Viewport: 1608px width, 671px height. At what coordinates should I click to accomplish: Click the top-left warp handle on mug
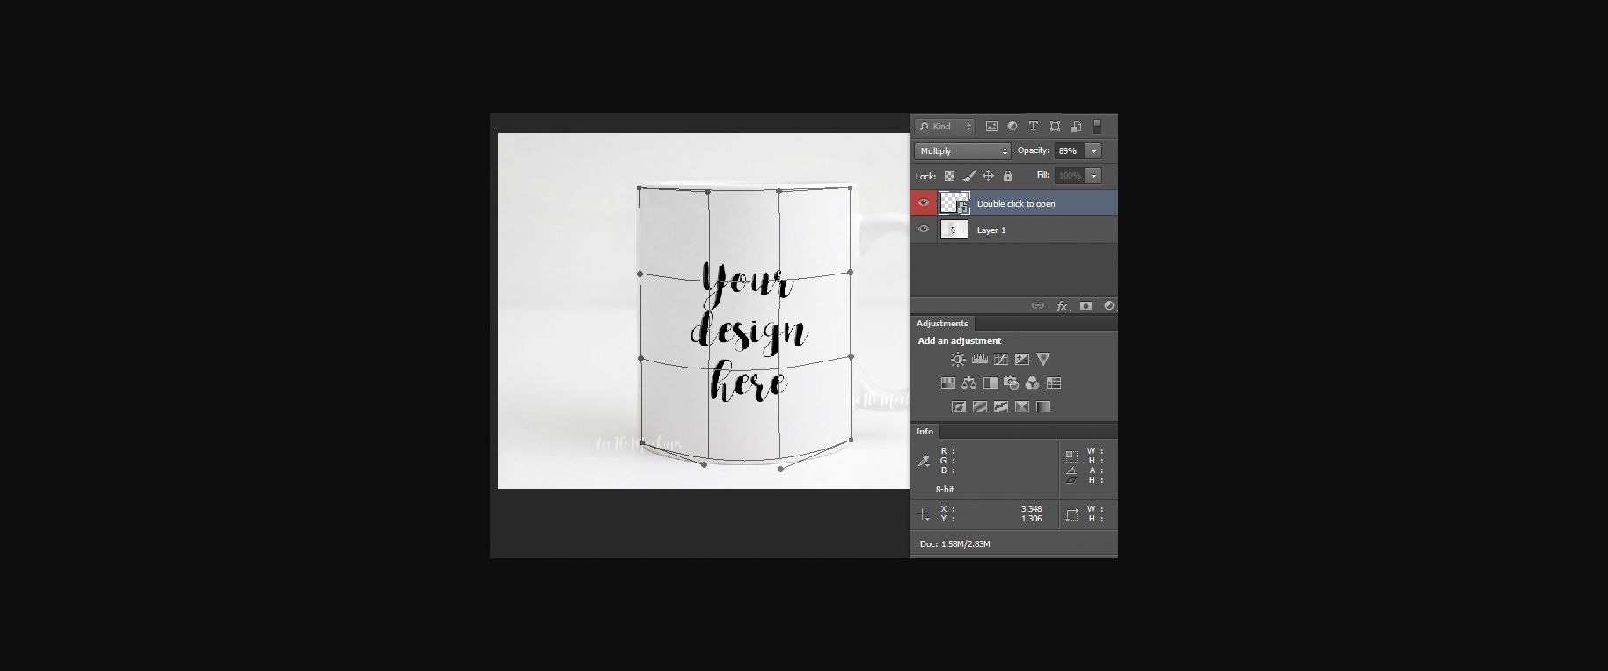point(640,187)
